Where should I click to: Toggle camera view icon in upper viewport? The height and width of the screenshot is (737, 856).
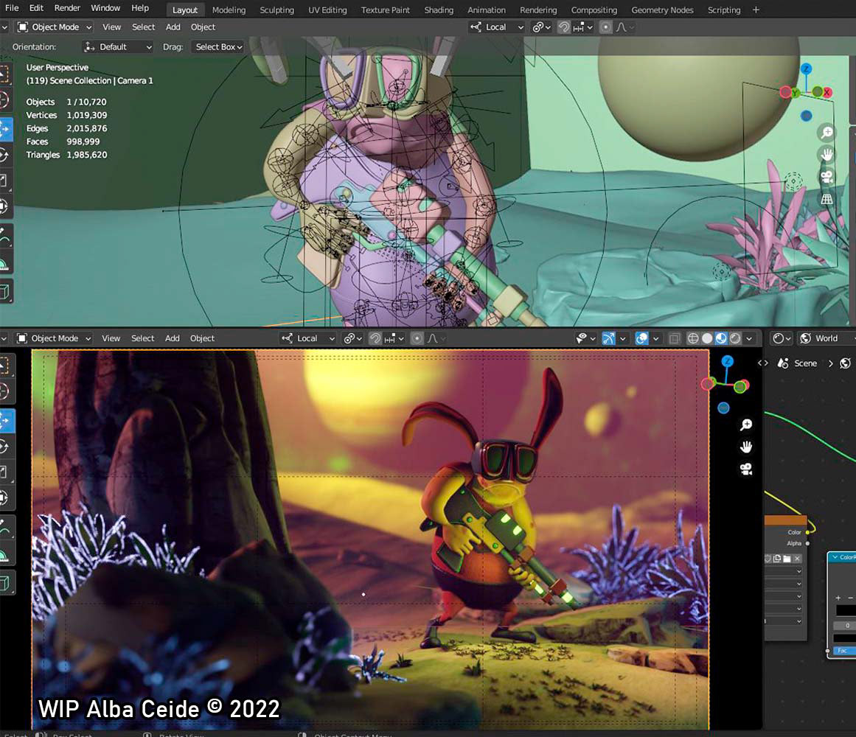(x=827, y=177)
